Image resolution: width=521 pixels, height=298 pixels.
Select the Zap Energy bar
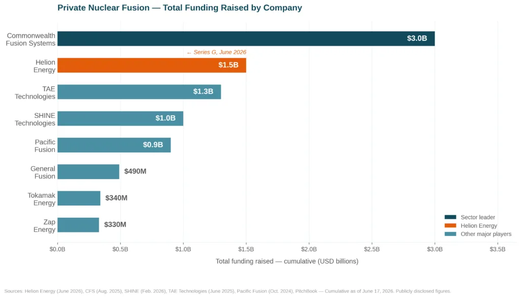(x=78, y=225)
